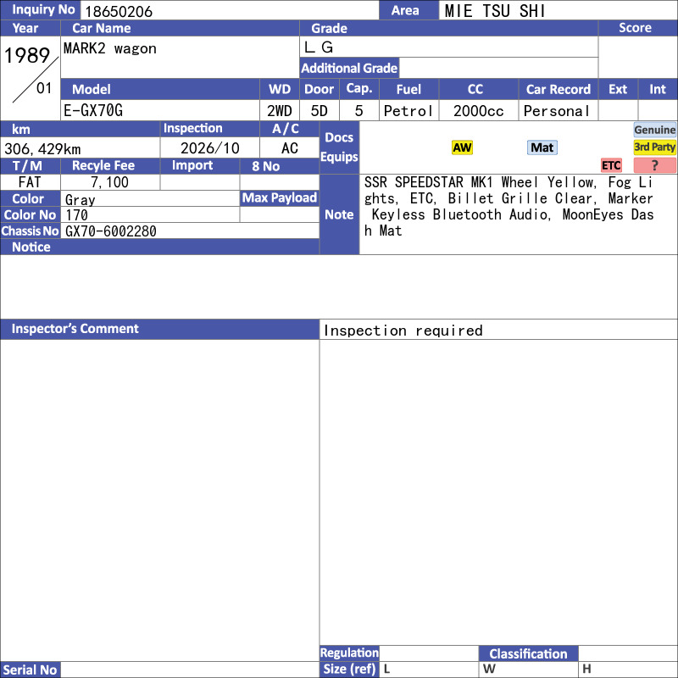Click the Inspection date 2026/10
This screenshot has width=678, height=678.
tap(209, 148)
